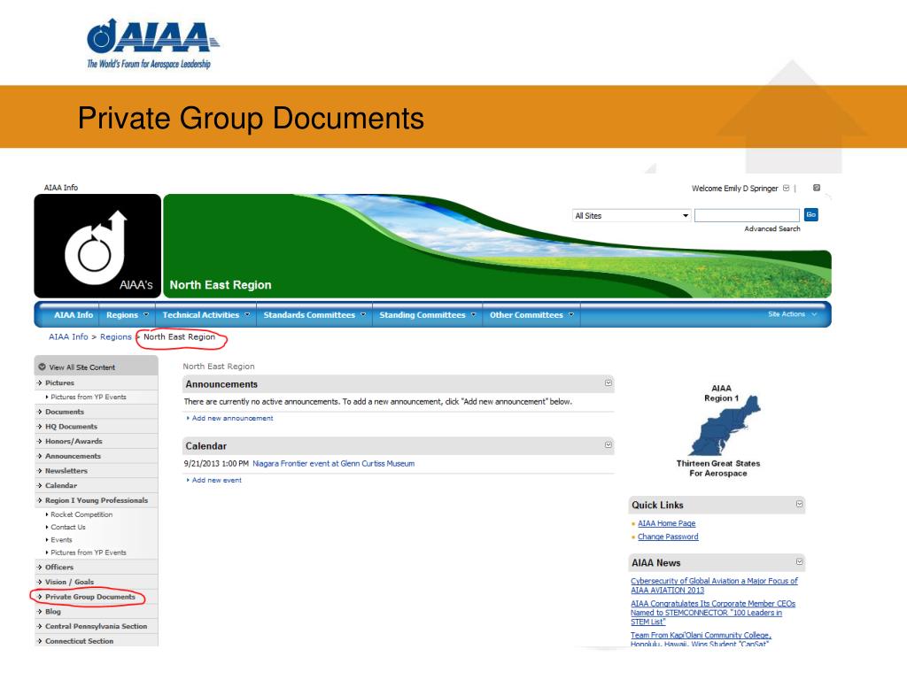This screenshot has height=680, width=907.
Task: Open View All Site Content
Action: pyautogui.click(x=82, y=367)
